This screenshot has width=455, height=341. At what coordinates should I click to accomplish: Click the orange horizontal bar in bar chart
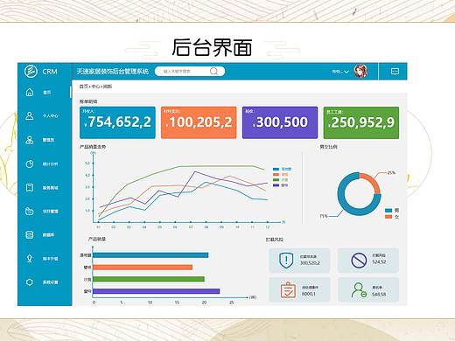(143, 268)
